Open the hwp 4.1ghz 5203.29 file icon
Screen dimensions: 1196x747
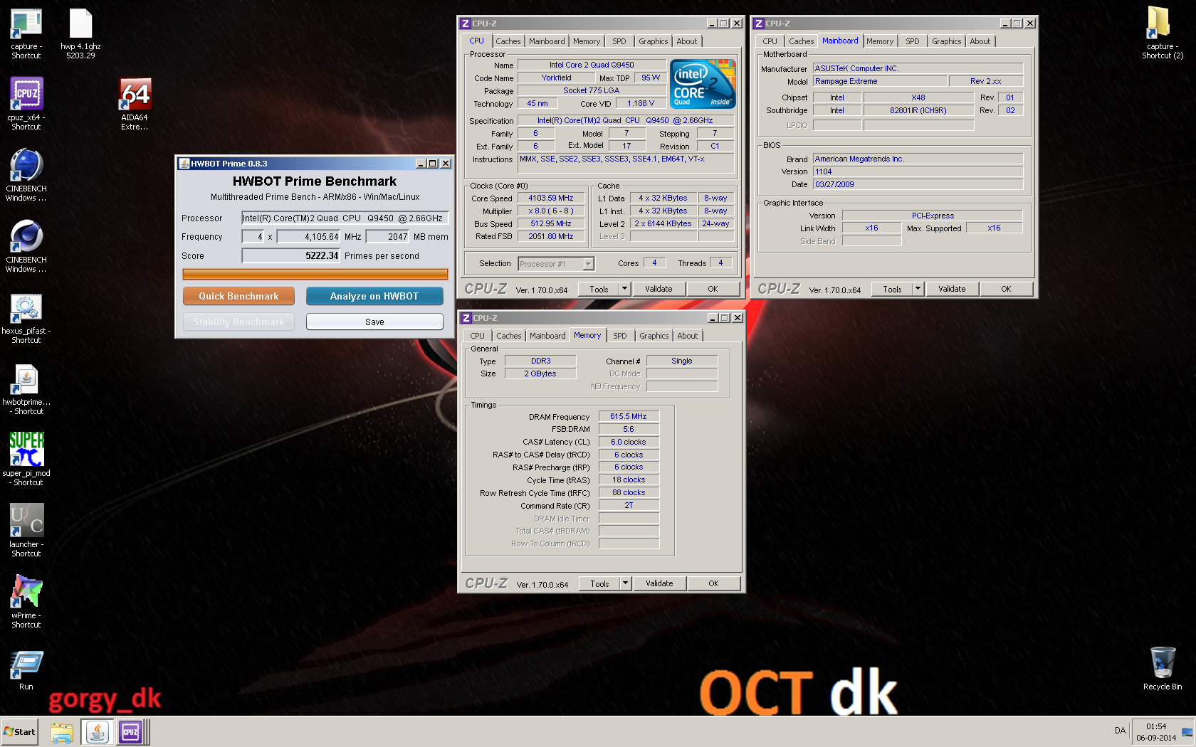click(x=80, y=33)
